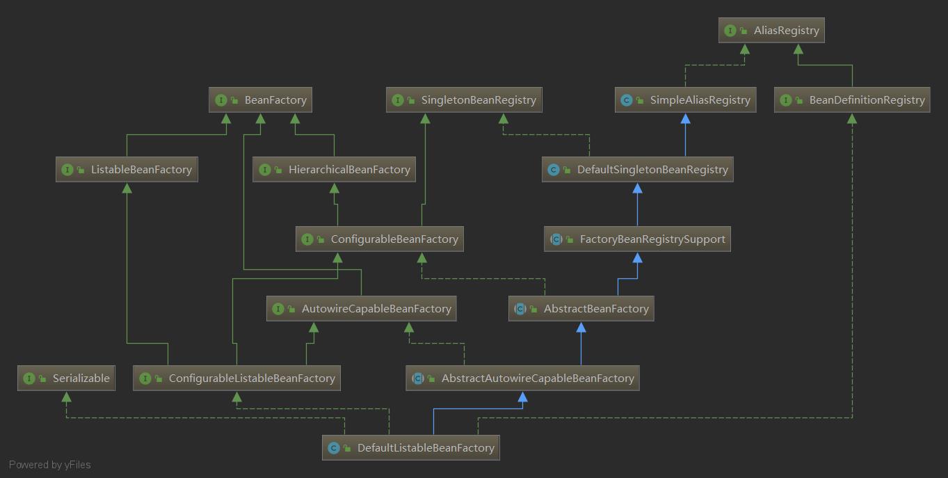Select the SimpleAliasRegistry label text
Image resolution: width=948 pixels, height=478 pixels.
[700, 100]
